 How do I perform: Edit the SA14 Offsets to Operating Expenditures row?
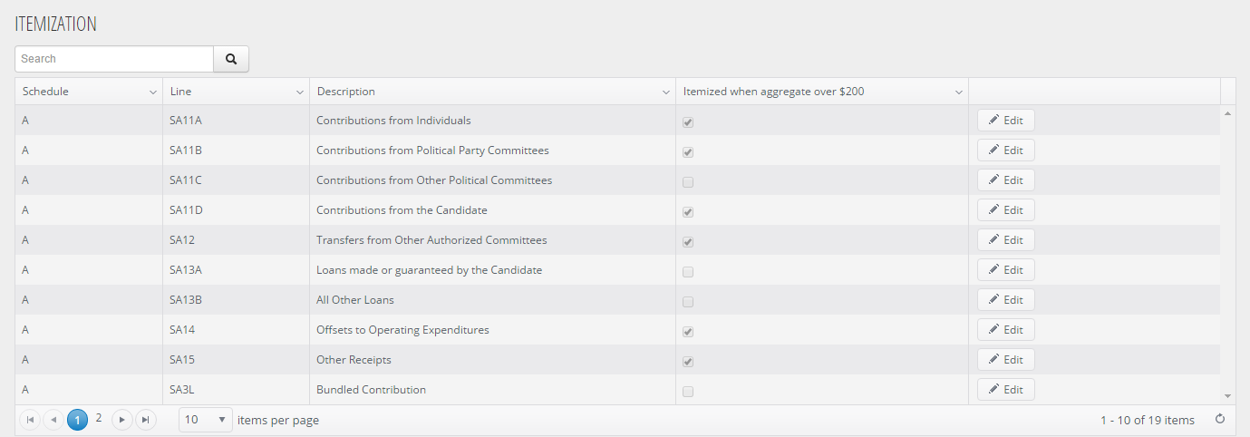pos(1005,330)
